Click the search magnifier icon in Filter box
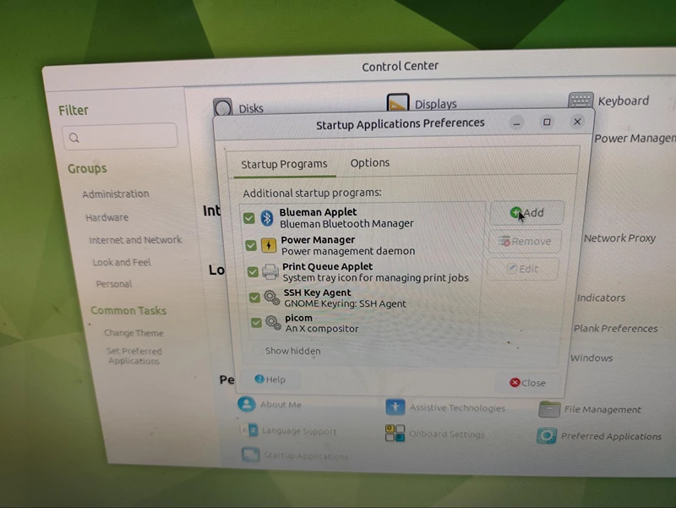Image resolution: width=676 pixels, height=508 pixels. pyautogui.click(x=74, y=138)
